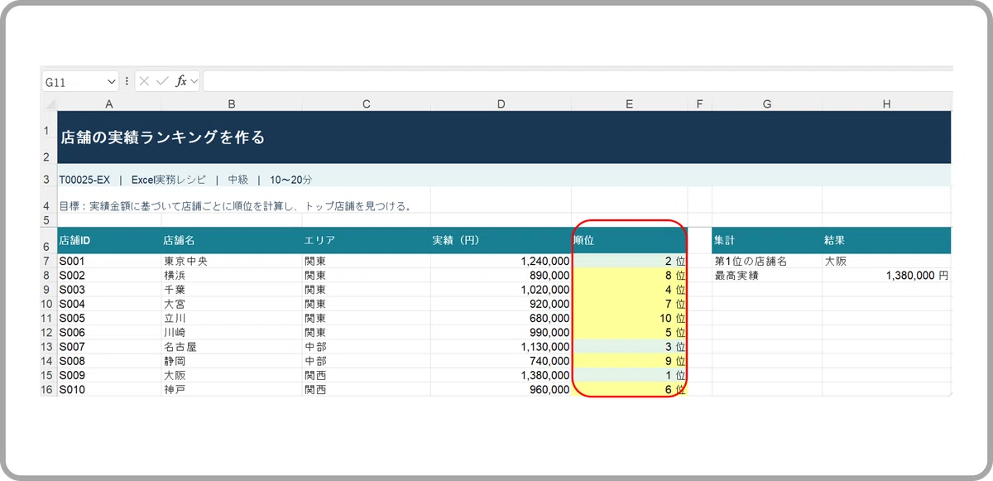Click the three-dot handle beside the Name Box

click(127, 81)
